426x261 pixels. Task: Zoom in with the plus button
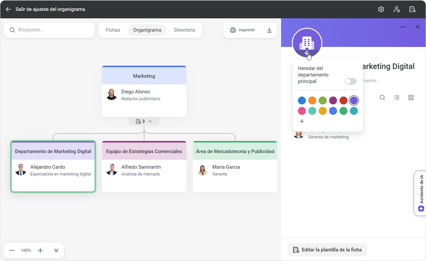tap(40, 250)
